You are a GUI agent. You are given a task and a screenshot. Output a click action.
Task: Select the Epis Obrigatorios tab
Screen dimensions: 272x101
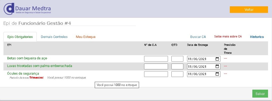click(x=20, y=37)
